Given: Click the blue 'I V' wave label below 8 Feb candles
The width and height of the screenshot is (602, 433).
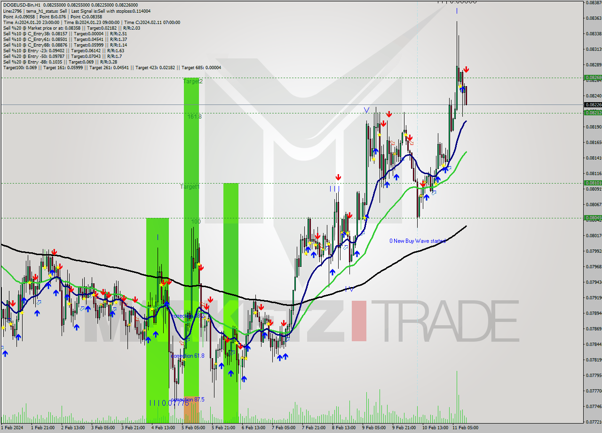Looking at the screenshot, I should point(349,289).
